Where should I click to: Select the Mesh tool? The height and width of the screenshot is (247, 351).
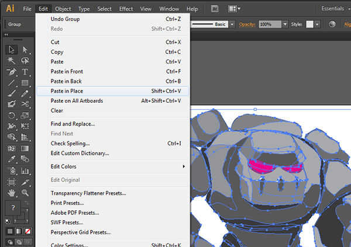pyautogui.click(x=11, y=148)
